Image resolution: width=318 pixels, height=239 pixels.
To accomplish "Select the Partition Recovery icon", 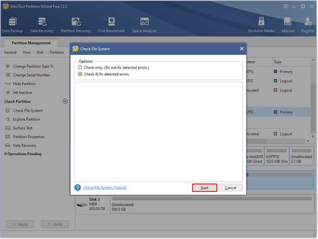I will point(76,24).
